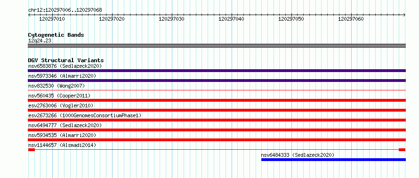The image size is (419, 178).
Task: Open the esv2673266 (1000GenomesConsortiumPhase1) label
Action: click(85, 115)
